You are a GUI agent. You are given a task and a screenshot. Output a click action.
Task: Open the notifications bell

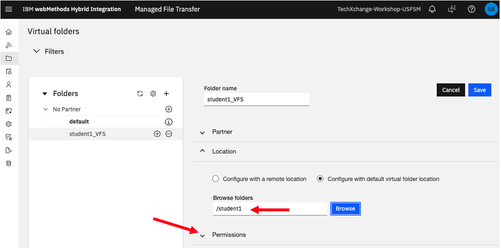point(432,9)
